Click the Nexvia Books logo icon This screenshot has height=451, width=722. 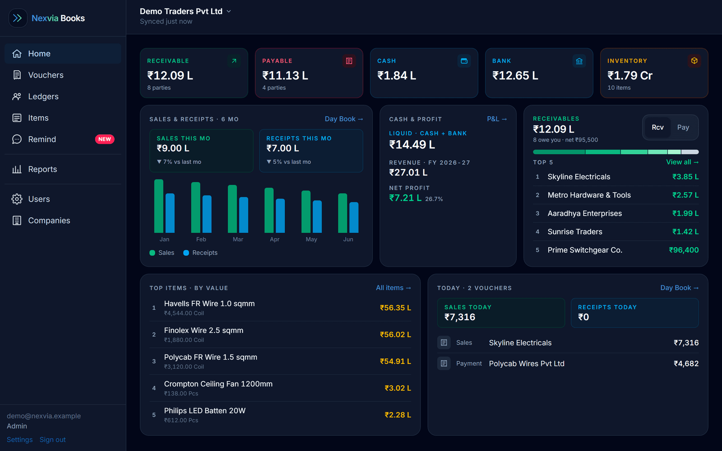point(18,18)
